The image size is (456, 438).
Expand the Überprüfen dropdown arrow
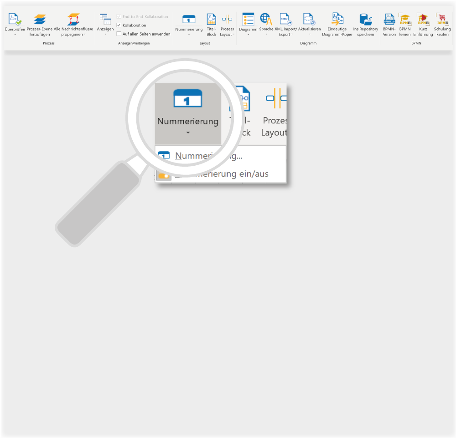15,35
